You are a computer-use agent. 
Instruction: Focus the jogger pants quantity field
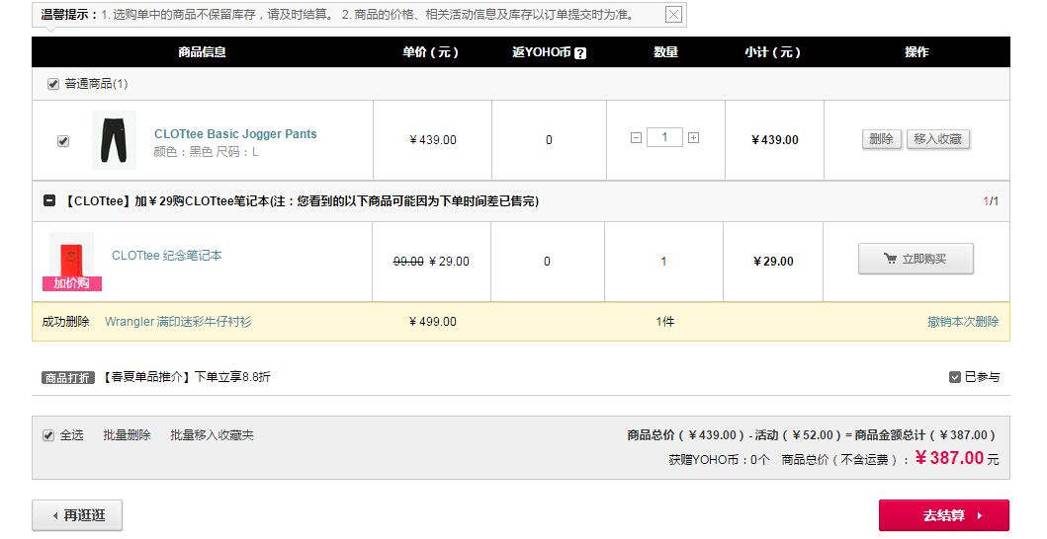pos(664,137)
